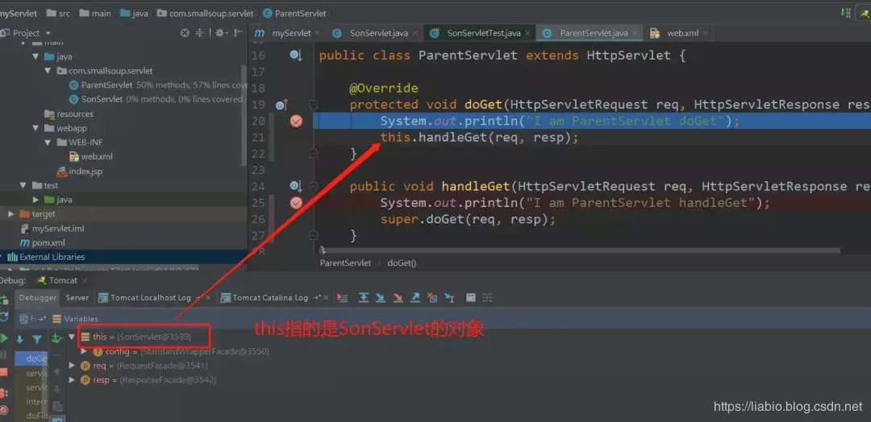This screenshot has width=871, height=422.
Task: Toggle breakpoint on line 25
Action: (297, 203)
